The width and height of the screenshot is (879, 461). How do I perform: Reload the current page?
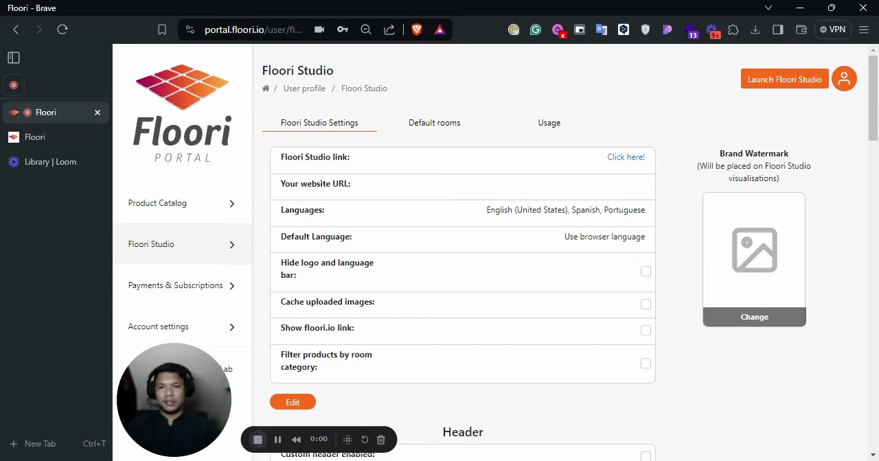(x=62, y=29)
